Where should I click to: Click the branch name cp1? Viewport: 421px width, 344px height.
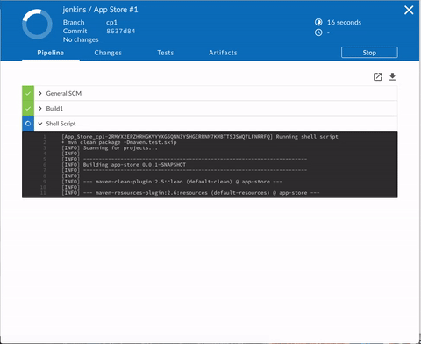pos(111,23)
